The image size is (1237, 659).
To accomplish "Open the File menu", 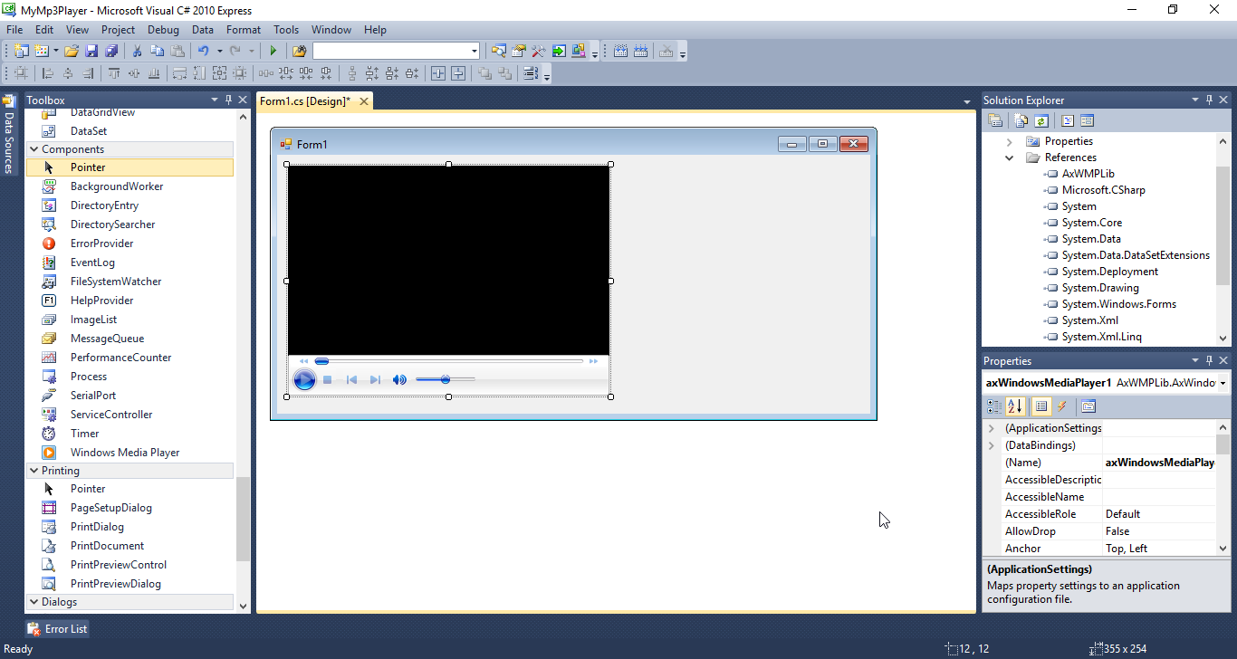I will coord(14,30).
